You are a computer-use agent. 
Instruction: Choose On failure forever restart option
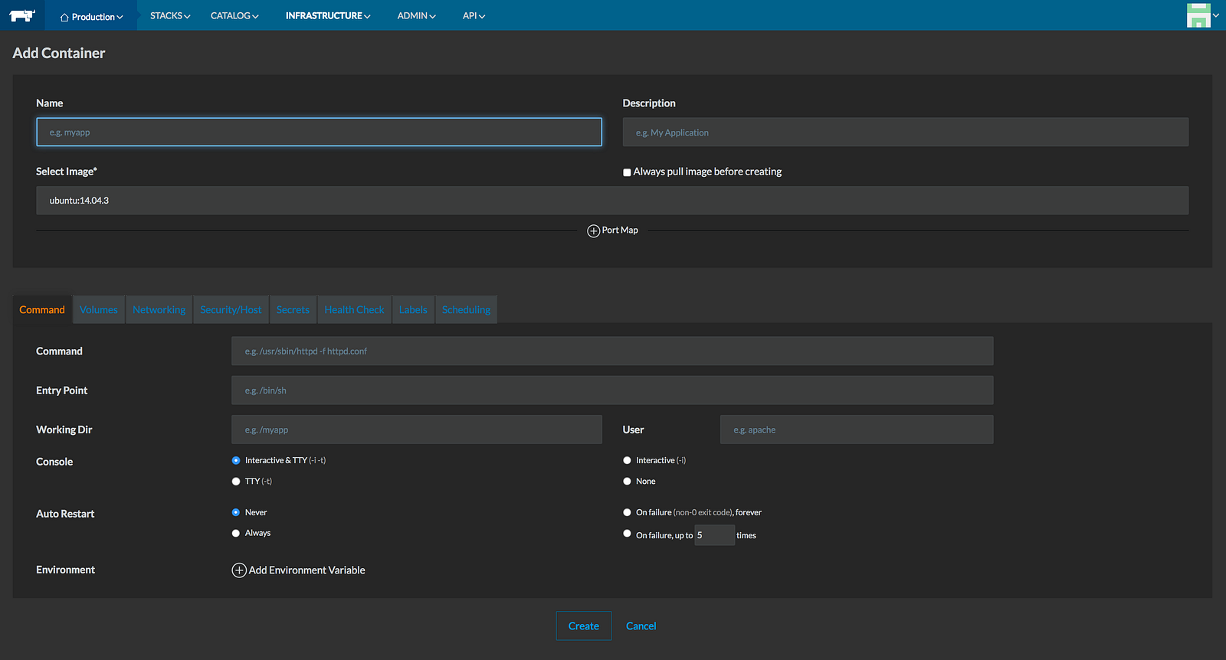[627, 512]
